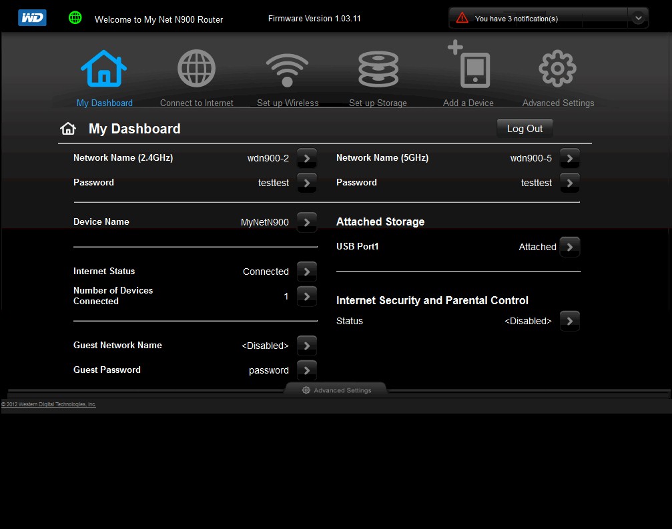Open Number of Devices Connected arrow
The width and height of the screenshot is (672, 529).
click(307, 296)
